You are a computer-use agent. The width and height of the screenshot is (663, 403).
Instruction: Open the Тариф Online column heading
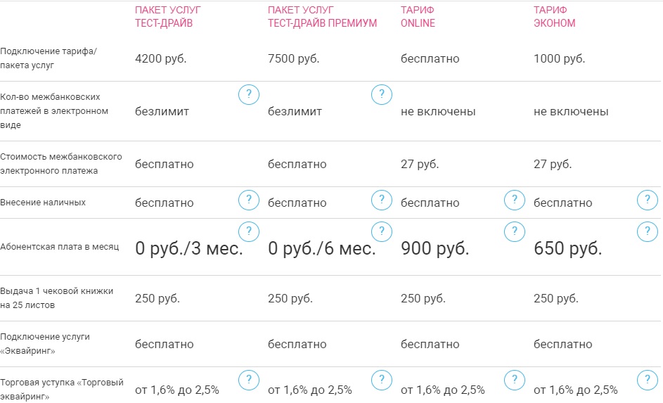pos(418,17)
